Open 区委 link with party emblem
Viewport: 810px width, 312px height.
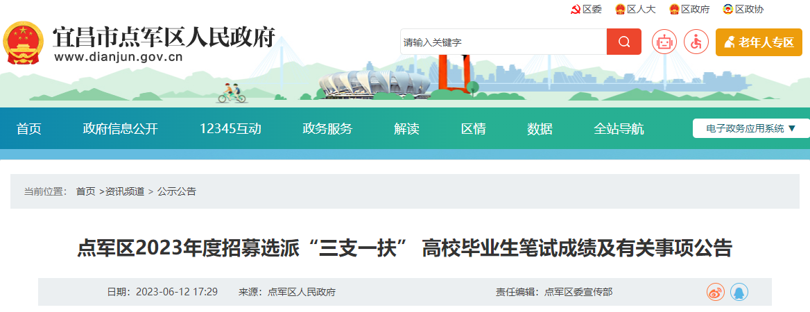click(x=586, y=9)
